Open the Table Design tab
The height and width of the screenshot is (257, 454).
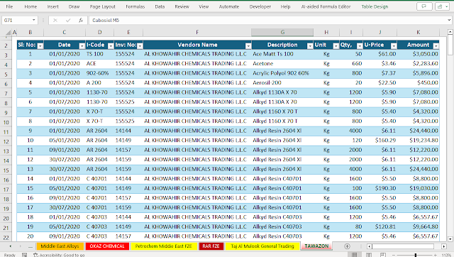pyautogui.click(x=375, y=6)
